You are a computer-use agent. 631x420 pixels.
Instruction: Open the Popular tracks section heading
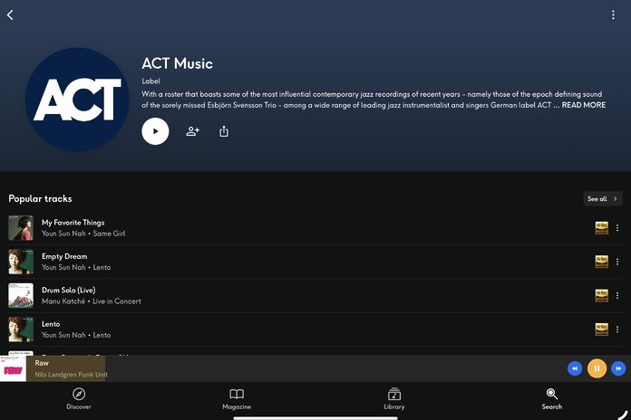click(x=40, y=198)
